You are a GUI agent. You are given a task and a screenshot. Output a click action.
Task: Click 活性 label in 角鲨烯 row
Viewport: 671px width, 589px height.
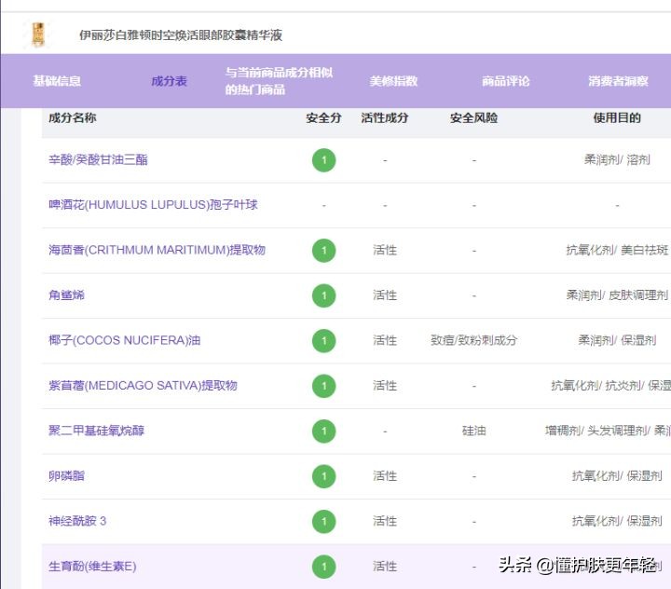[x=385, y=295]
